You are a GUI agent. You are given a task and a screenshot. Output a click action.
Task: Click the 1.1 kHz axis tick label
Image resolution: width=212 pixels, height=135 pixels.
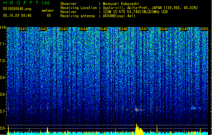(3, 44)
